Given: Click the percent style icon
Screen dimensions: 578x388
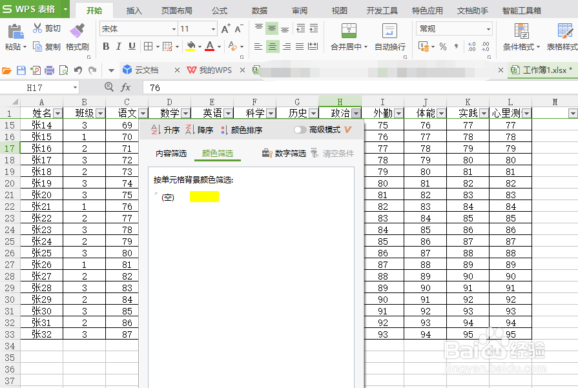Looking at the screenshot, I should pos(443,46).
